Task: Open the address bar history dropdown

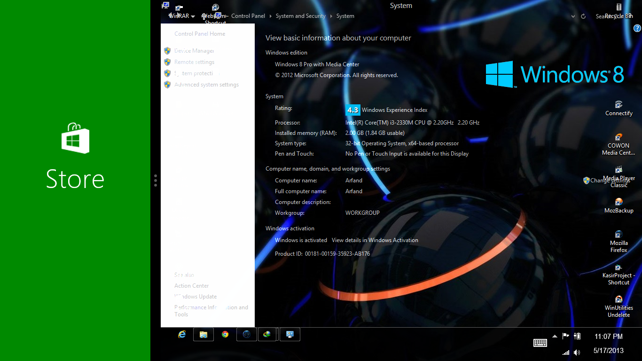Action: tap(572, 16)
